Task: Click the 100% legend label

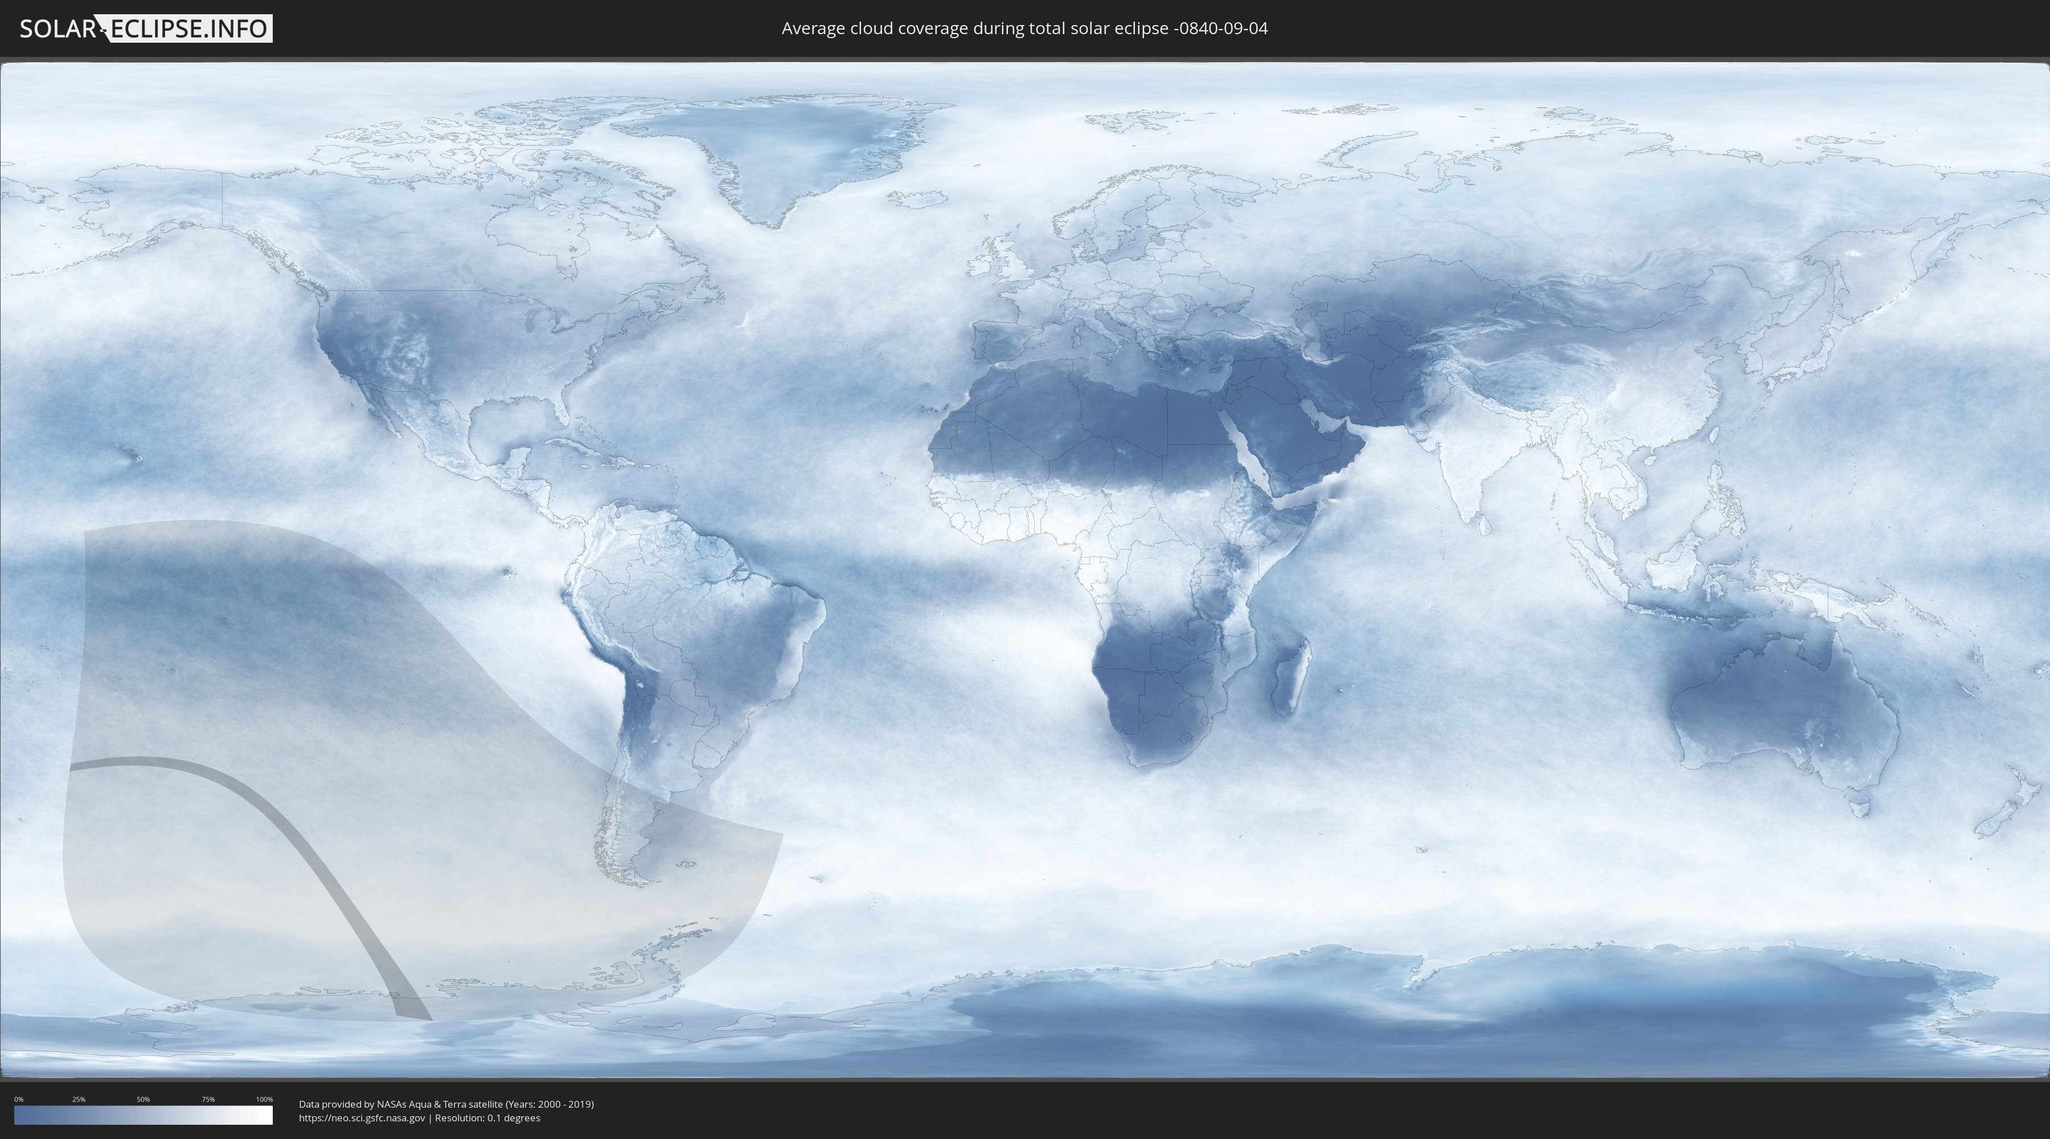Action: pos(264,1099)
